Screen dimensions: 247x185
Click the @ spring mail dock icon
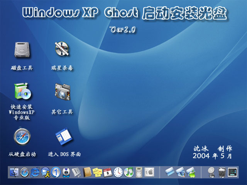(211, 172)
